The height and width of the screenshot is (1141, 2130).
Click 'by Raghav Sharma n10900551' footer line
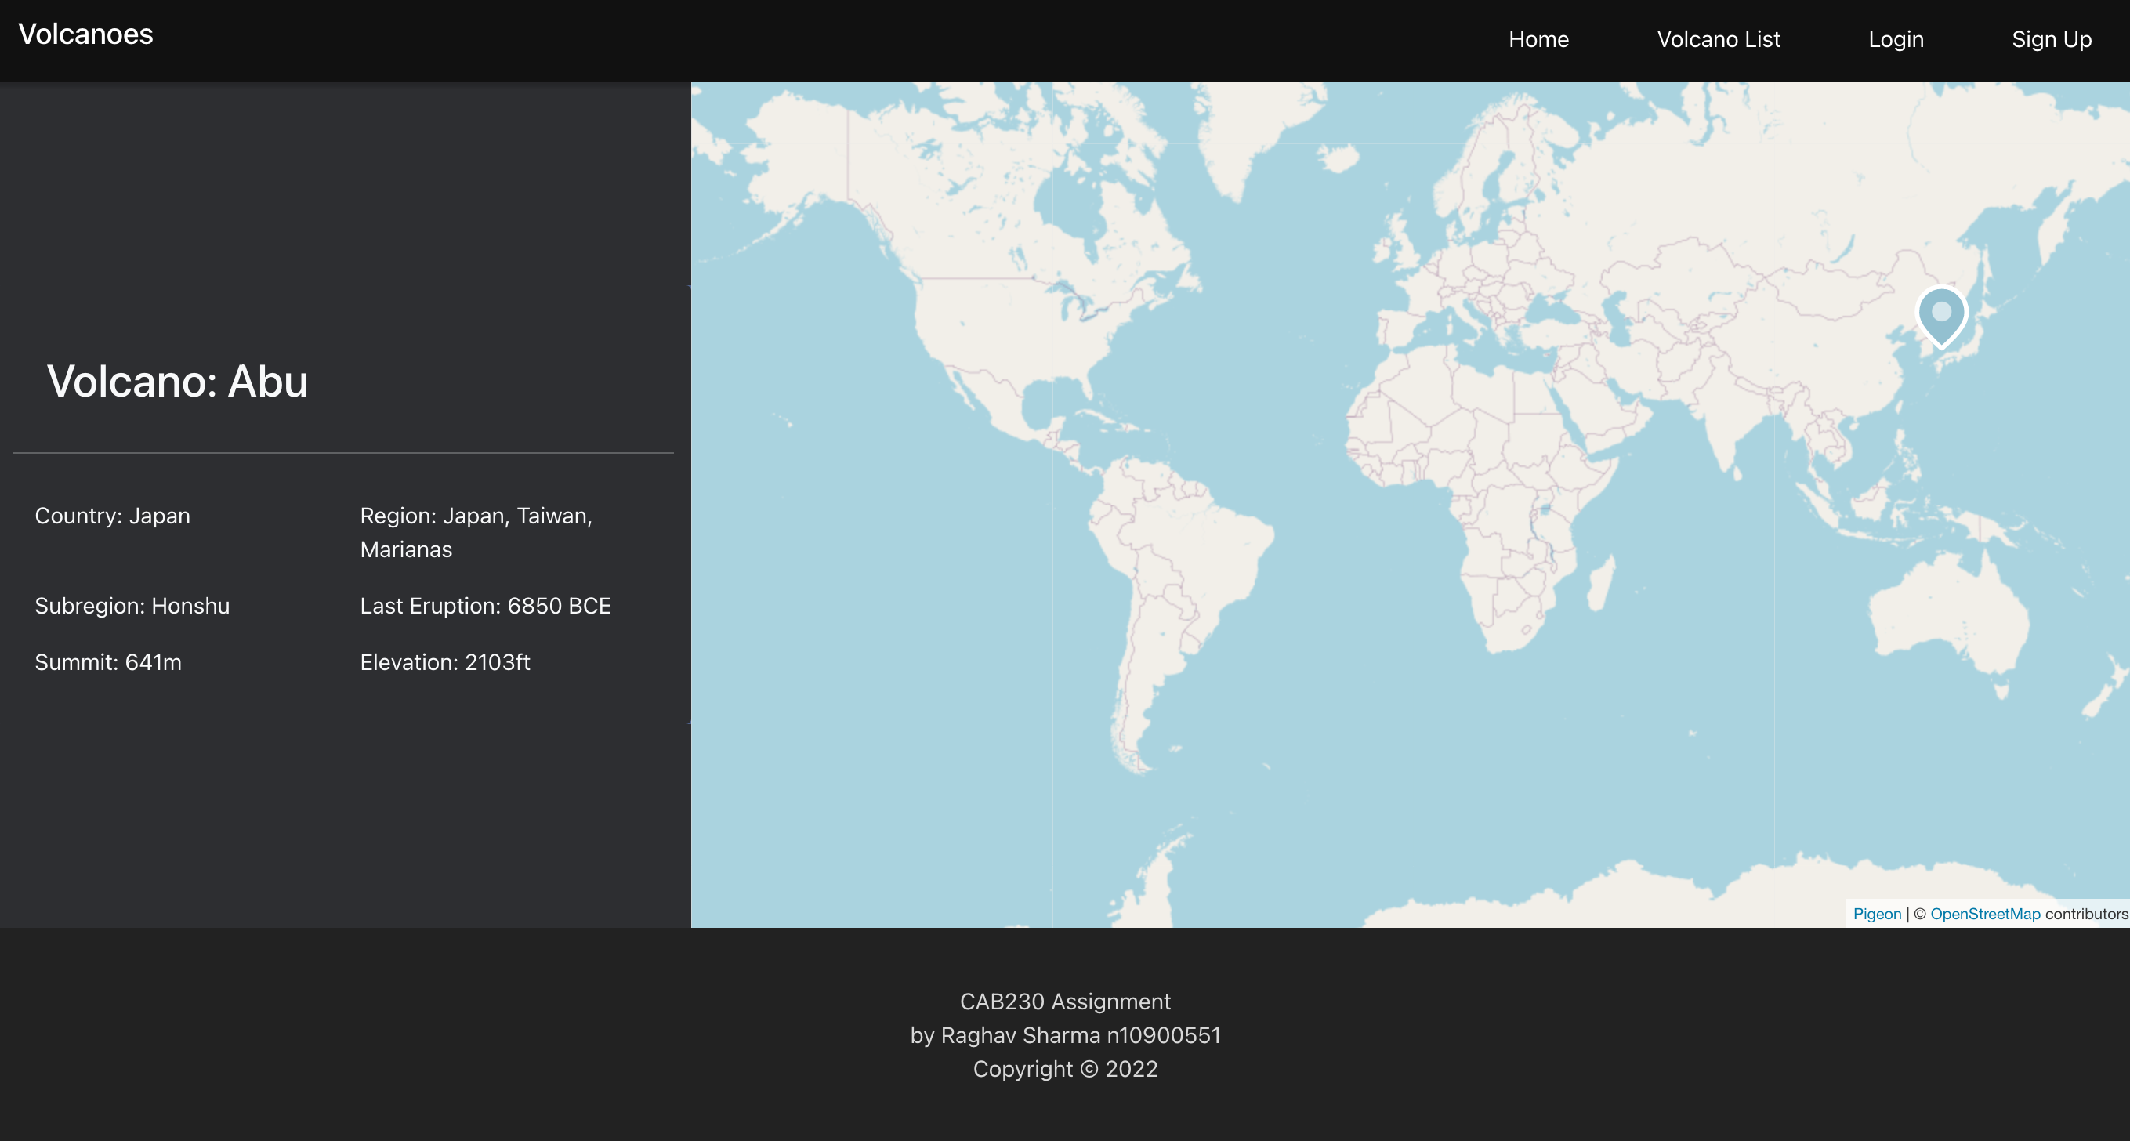tap(1065, 1035)
